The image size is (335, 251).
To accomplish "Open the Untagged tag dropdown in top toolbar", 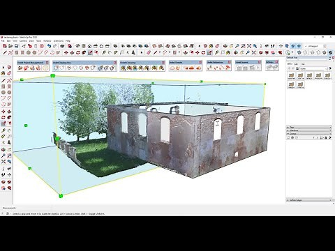I will point(315,46).
